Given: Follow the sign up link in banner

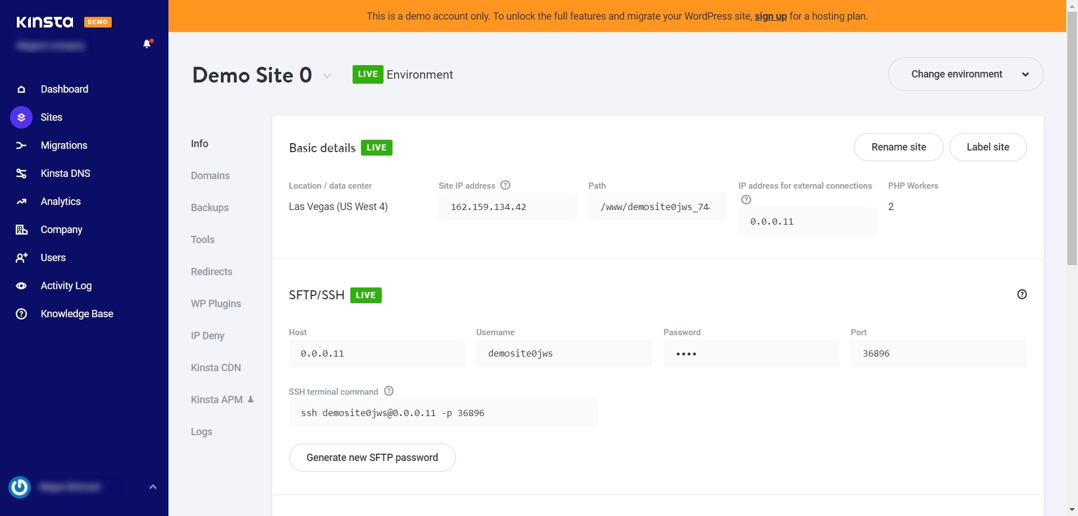Looking at the screenshot, I should pos(770,16).
